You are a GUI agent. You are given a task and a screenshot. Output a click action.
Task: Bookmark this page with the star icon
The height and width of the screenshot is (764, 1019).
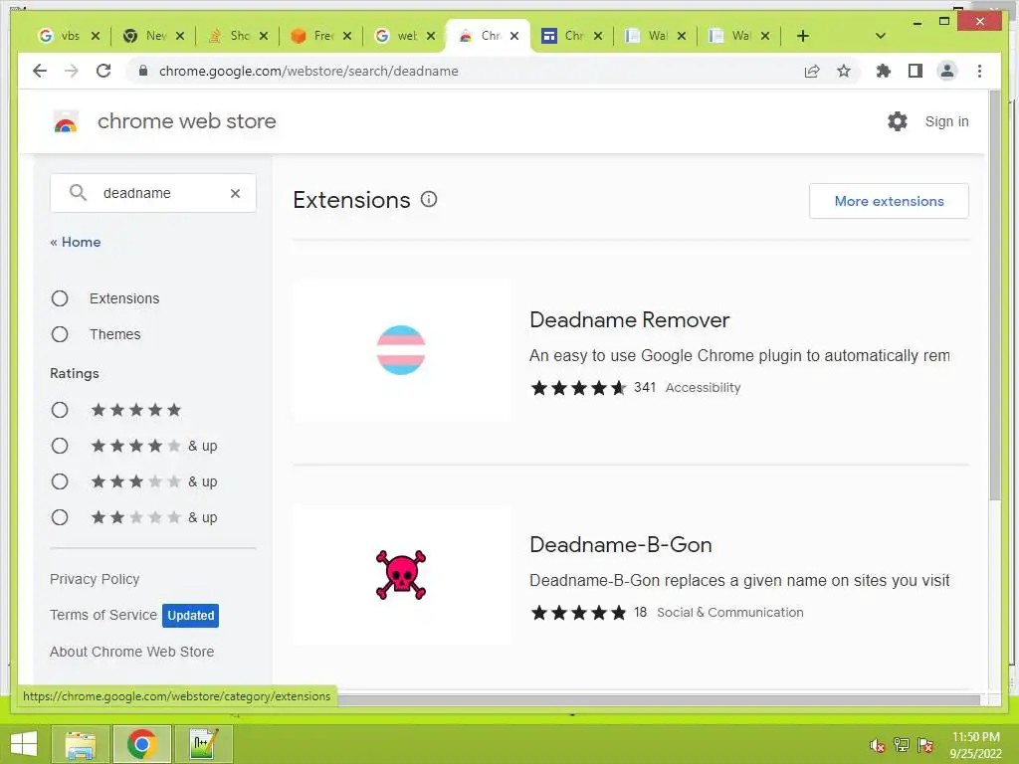click(844, 71)
